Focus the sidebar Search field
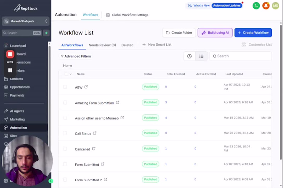 [x=22, y=33]
